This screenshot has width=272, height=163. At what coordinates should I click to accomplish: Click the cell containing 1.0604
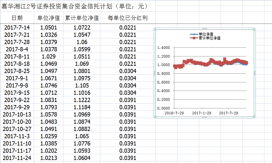click(82, 158)
